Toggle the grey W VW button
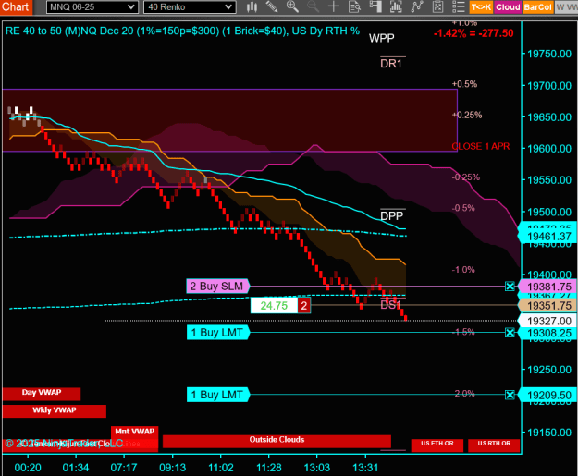The width and height of the screenshot is (578, 476). pyautogui.click(x=566, y=7)
